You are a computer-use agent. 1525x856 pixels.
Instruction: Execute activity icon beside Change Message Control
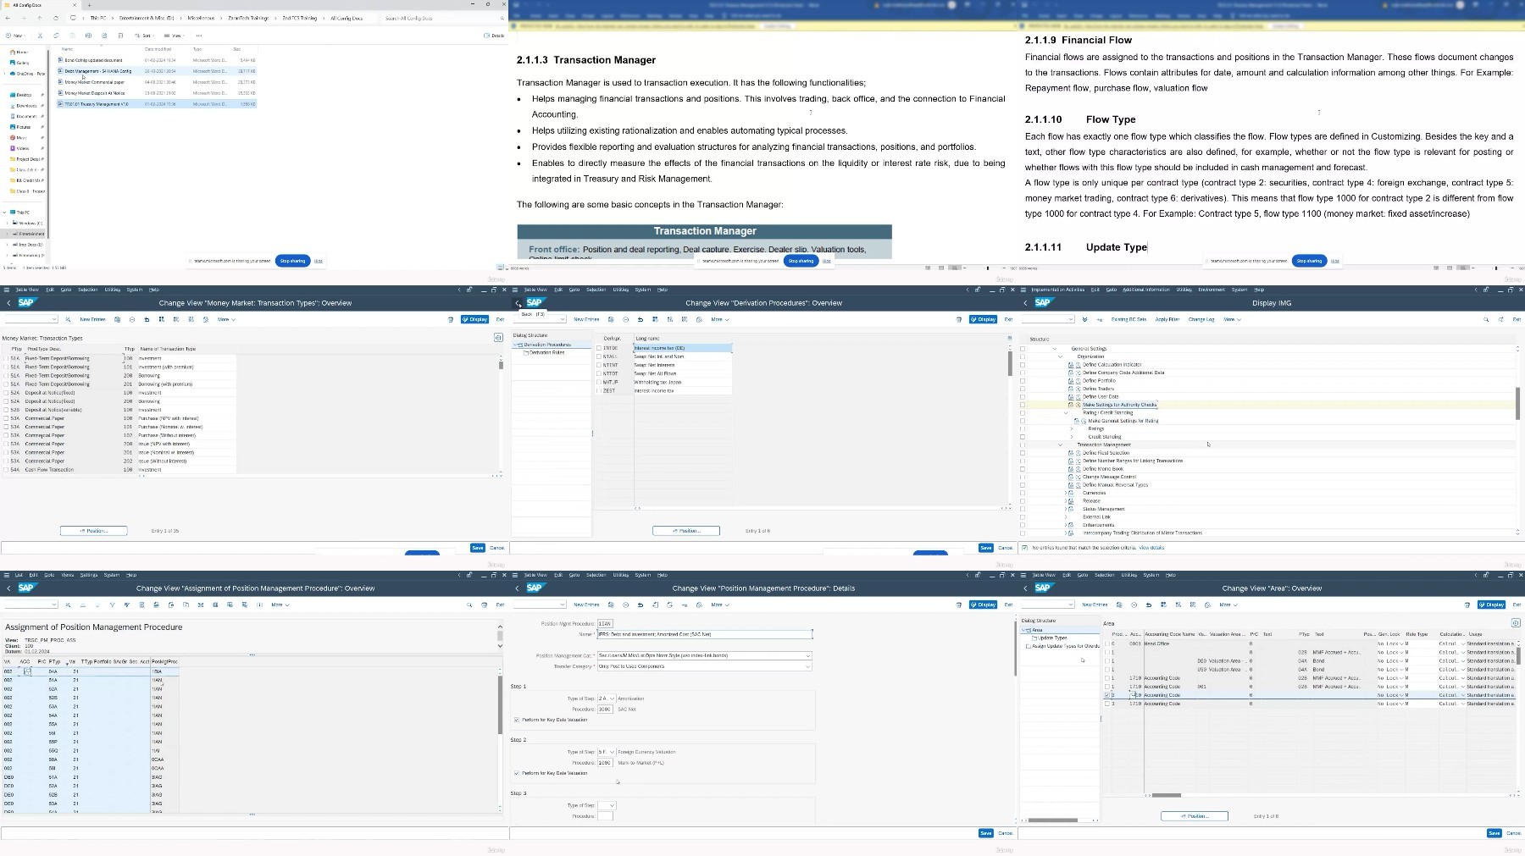coord(1079,477)
